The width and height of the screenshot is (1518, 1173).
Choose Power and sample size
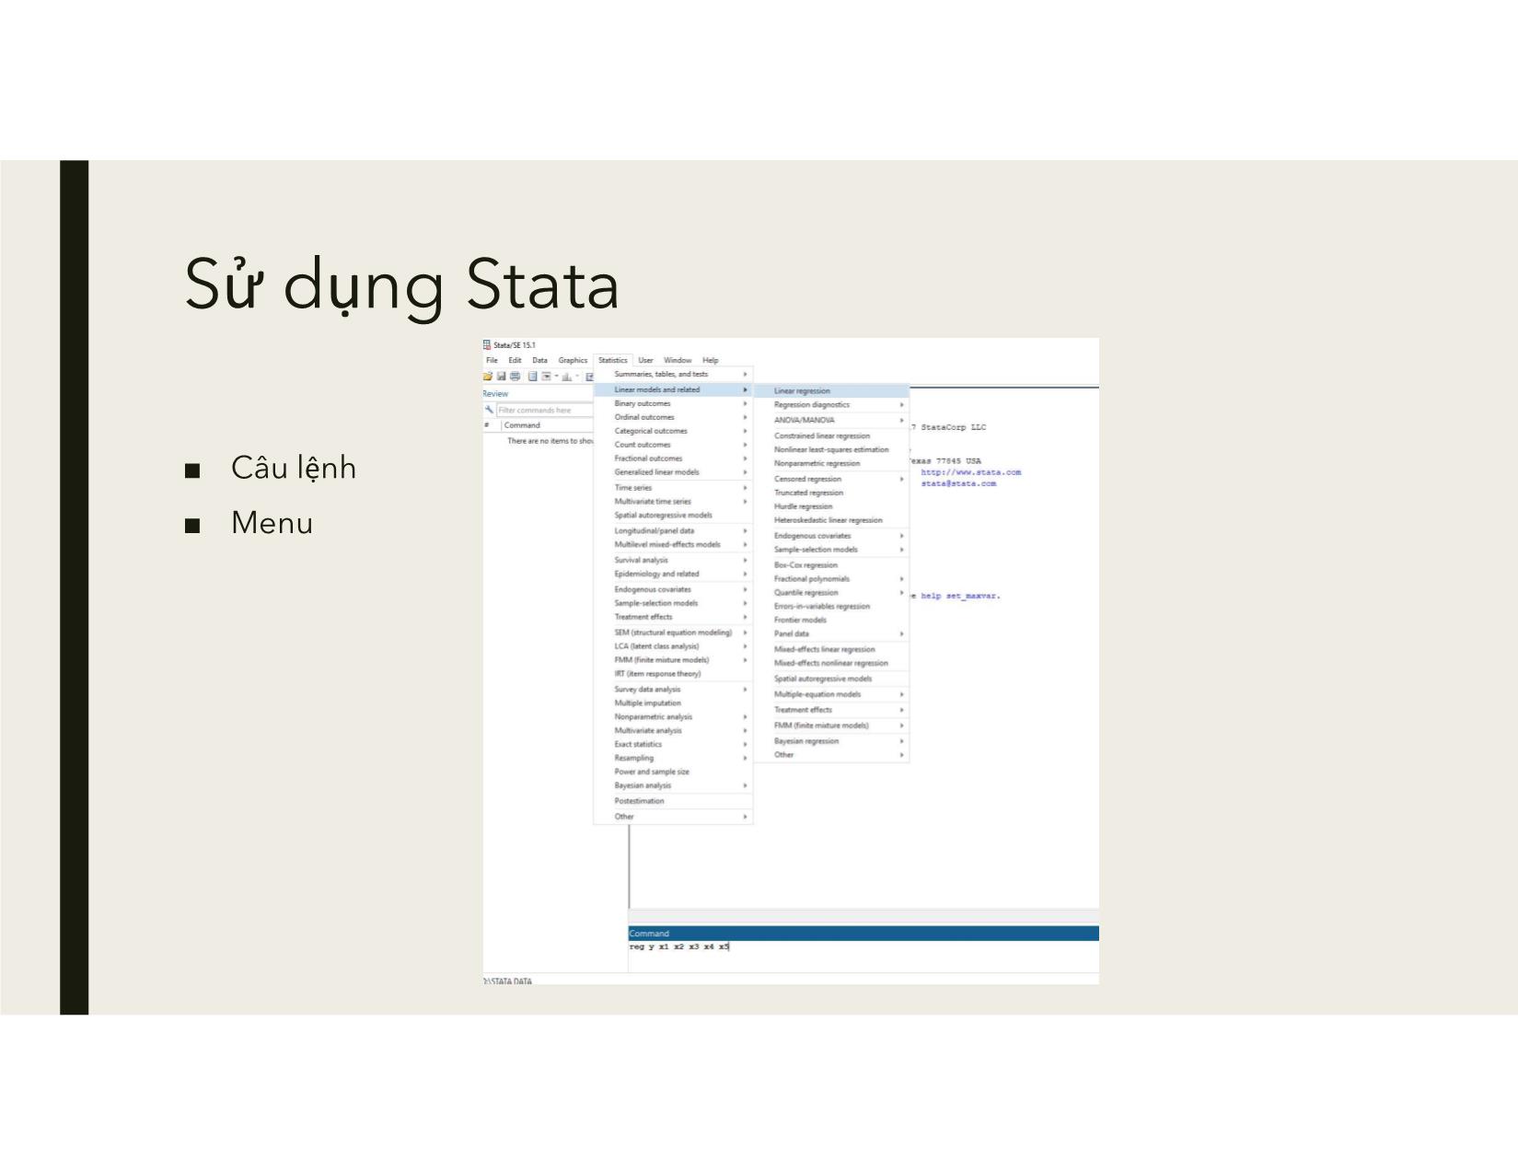(674, 772)
